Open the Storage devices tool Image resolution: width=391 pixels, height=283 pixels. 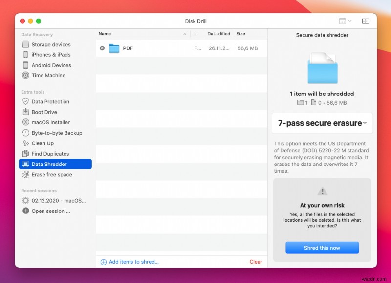point(47,44)
